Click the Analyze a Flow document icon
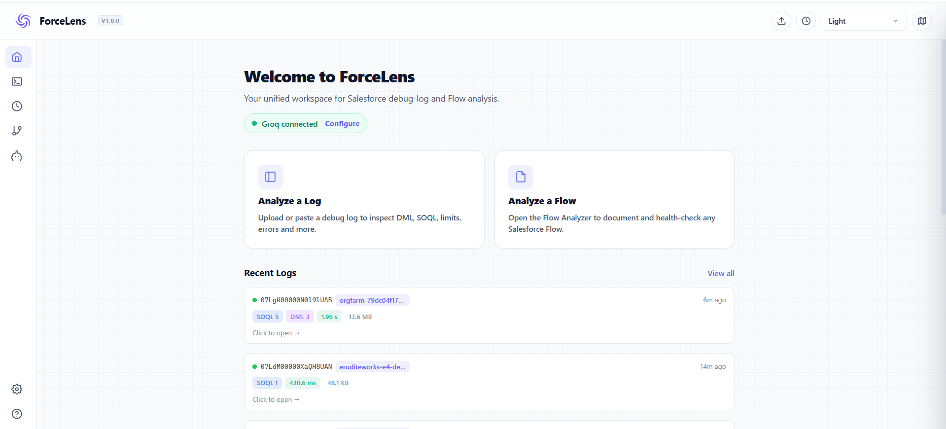The image size is (946, 429). 521,177
